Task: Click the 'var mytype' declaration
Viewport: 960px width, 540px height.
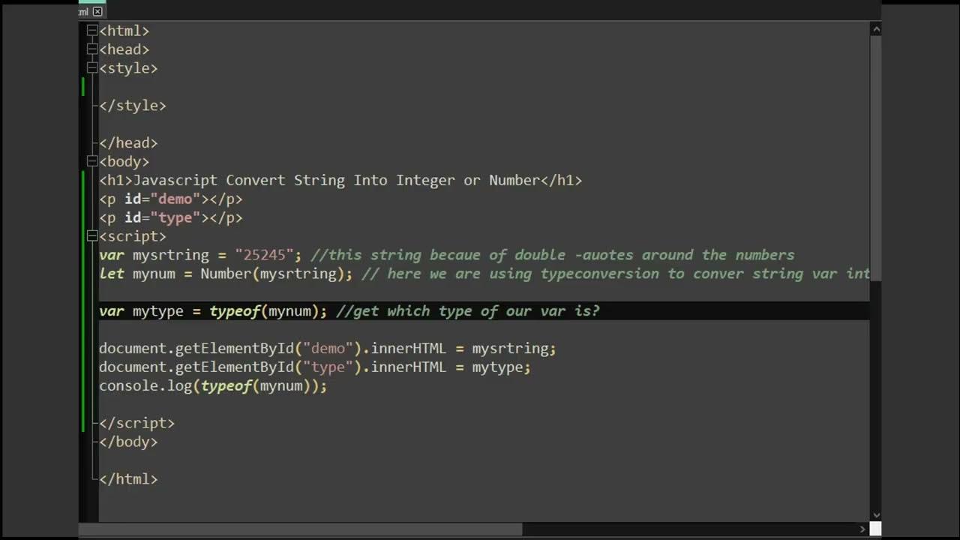Action: pyautogui.click(x=141, y=311)
